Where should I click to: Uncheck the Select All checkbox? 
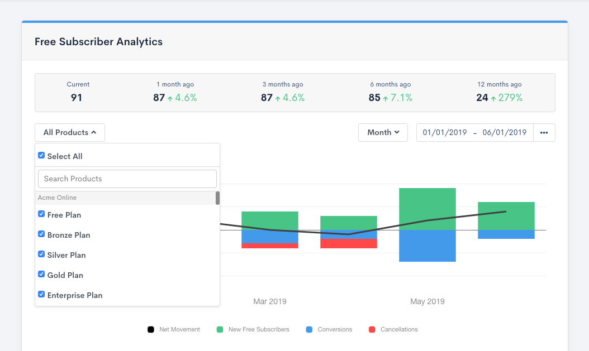click(41, 155)
